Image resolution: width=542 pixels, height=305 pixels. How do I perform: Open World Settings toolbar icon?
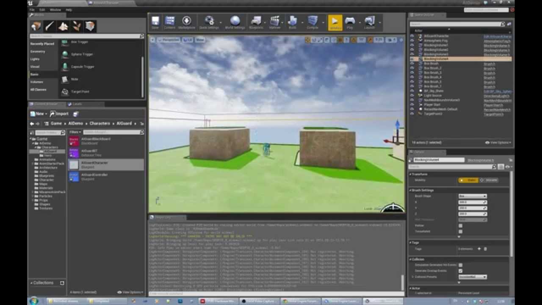coord(235,22)
